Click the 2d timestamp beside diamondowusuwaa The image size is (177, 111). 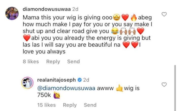pyautogui.click(x=75, y=9)
